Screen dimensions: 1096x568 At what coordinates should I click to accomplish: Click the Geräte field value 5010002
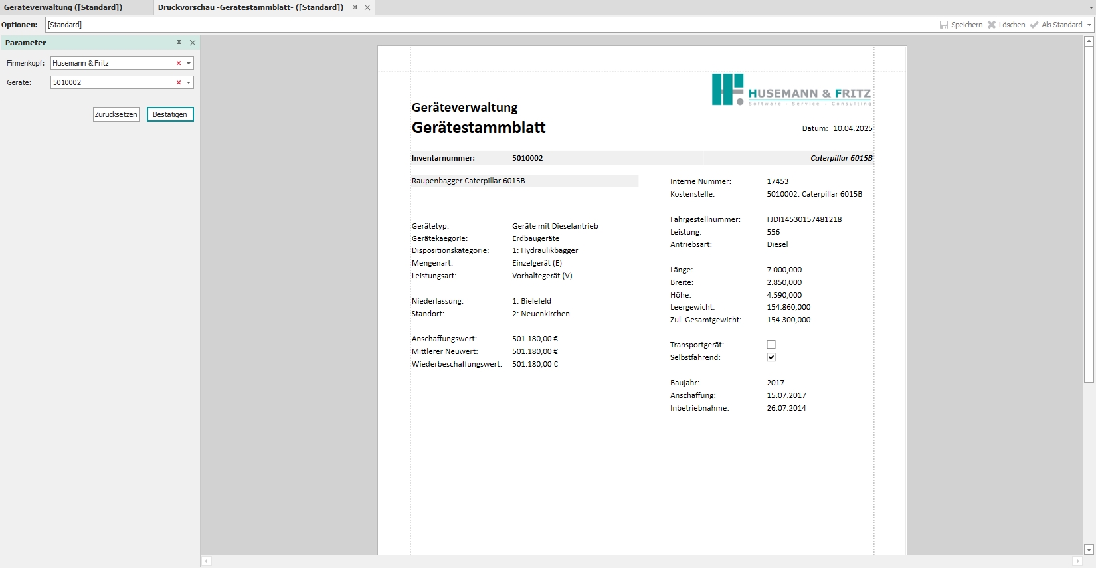[67, 82]
